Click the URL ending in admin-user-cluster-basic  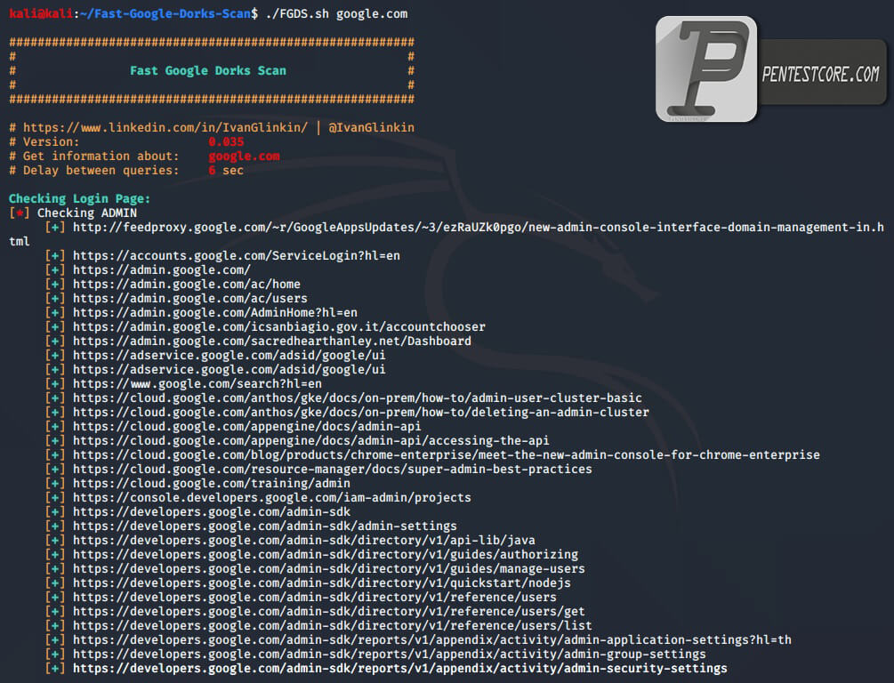[x=358, y=398]
